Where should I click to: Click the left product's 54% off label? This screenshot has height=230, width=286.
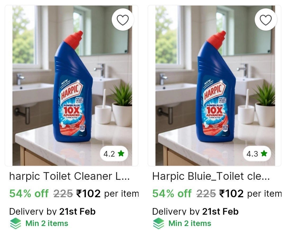click(x=29, y=194)
